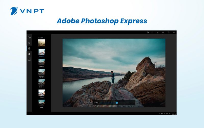The image size is (204, 128).
Task: Click the main photo canvas of hiker
Action: 114,73
